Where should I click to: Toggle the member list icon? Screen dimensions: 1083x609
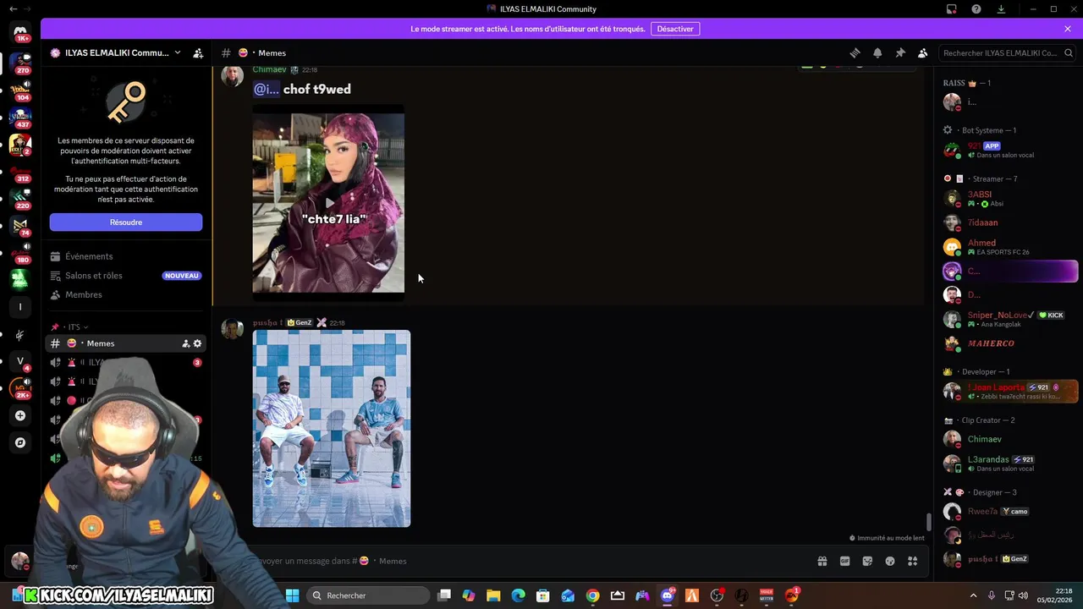pyautogui.click(x=923, y=52)
